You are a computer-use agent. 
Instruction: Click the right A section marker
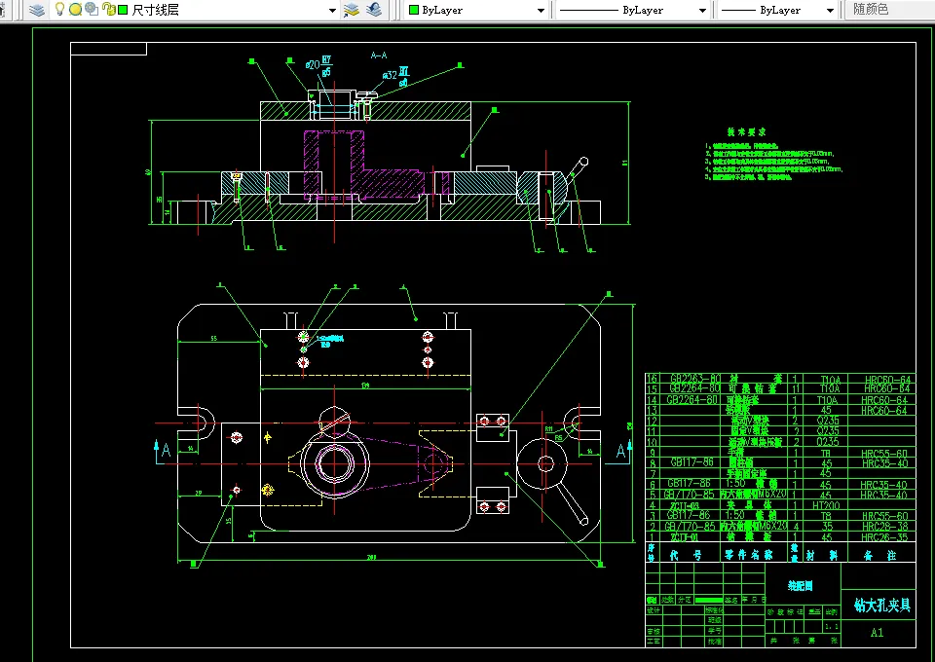point(620,451)
